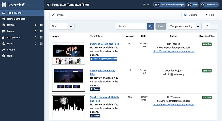Click the Home Dashboard house icon
222x121 pixels.
coord(4,19)
